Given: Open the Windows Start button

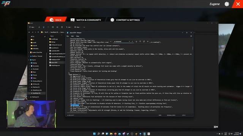Looking at the screenshot, I should pos(94,134).
